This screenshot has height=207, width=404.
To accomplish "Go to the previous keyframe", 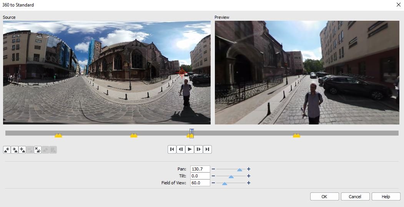I will (x=7, y=150).
